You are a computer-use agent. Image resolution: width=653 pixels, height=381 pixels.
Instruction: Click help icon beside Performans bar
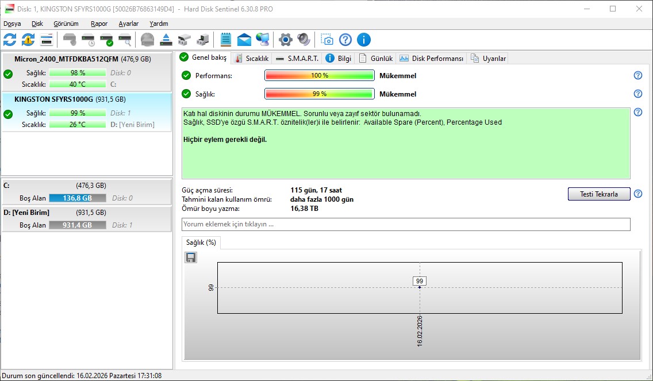638,75
